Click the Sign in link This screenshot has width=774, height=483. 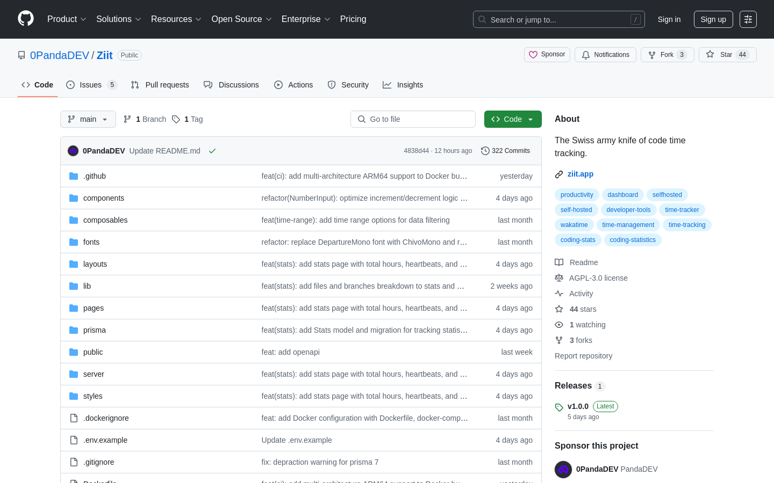pos(669,19)
